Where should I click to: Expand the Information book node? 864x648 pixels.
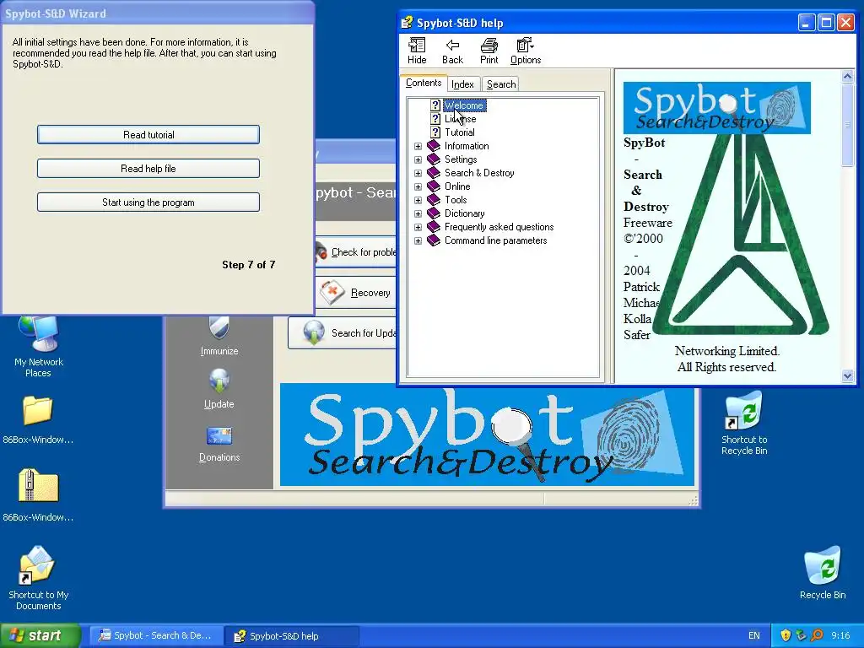[418, 146]
